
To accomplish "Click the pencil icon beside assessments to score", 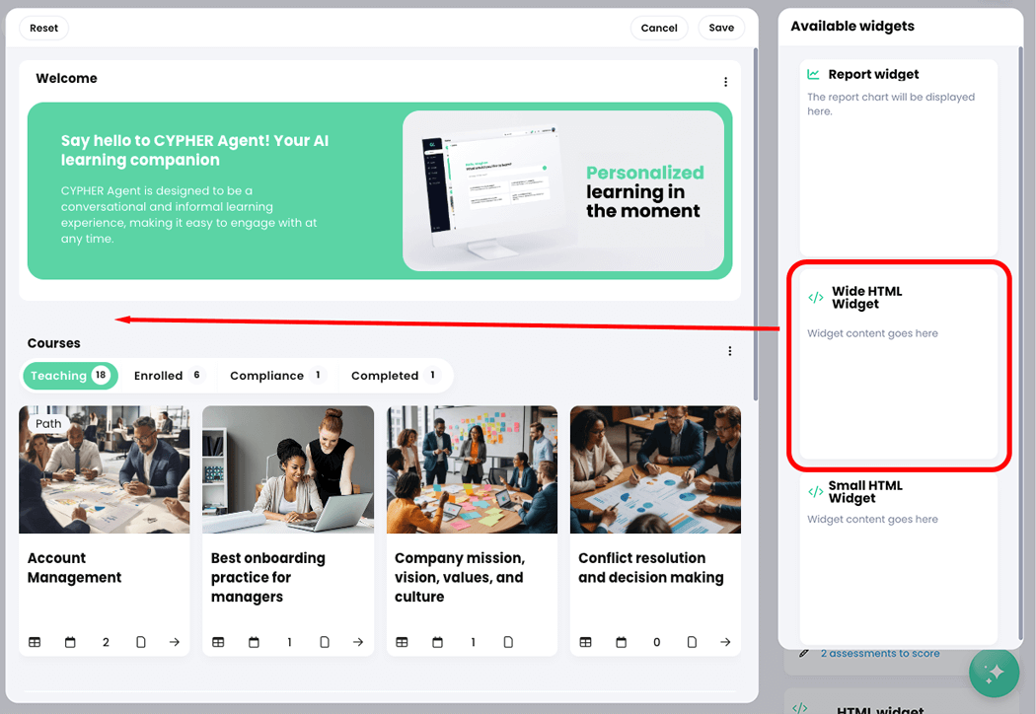I will 803,653.
